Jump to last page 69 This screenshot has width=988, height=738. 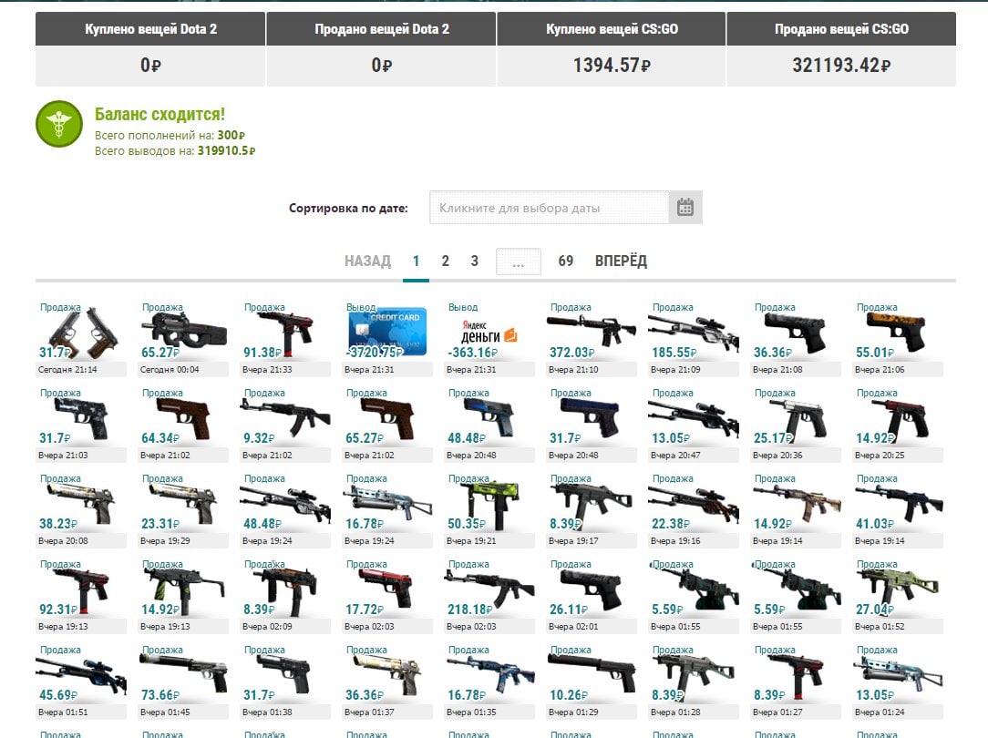[566, 261]
